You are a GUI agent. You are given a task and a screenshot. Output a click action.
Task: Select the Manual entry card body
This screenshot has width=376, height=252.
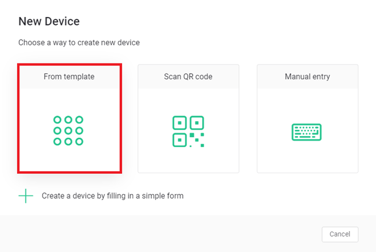307,131
